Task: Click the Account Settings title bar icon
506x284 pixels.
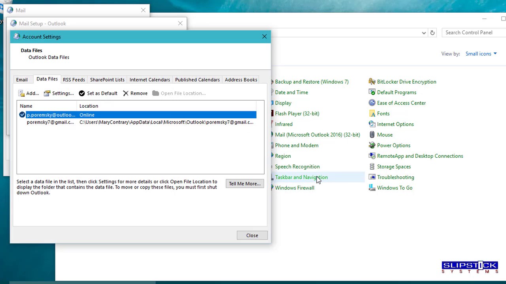Action: pos(17,37)
